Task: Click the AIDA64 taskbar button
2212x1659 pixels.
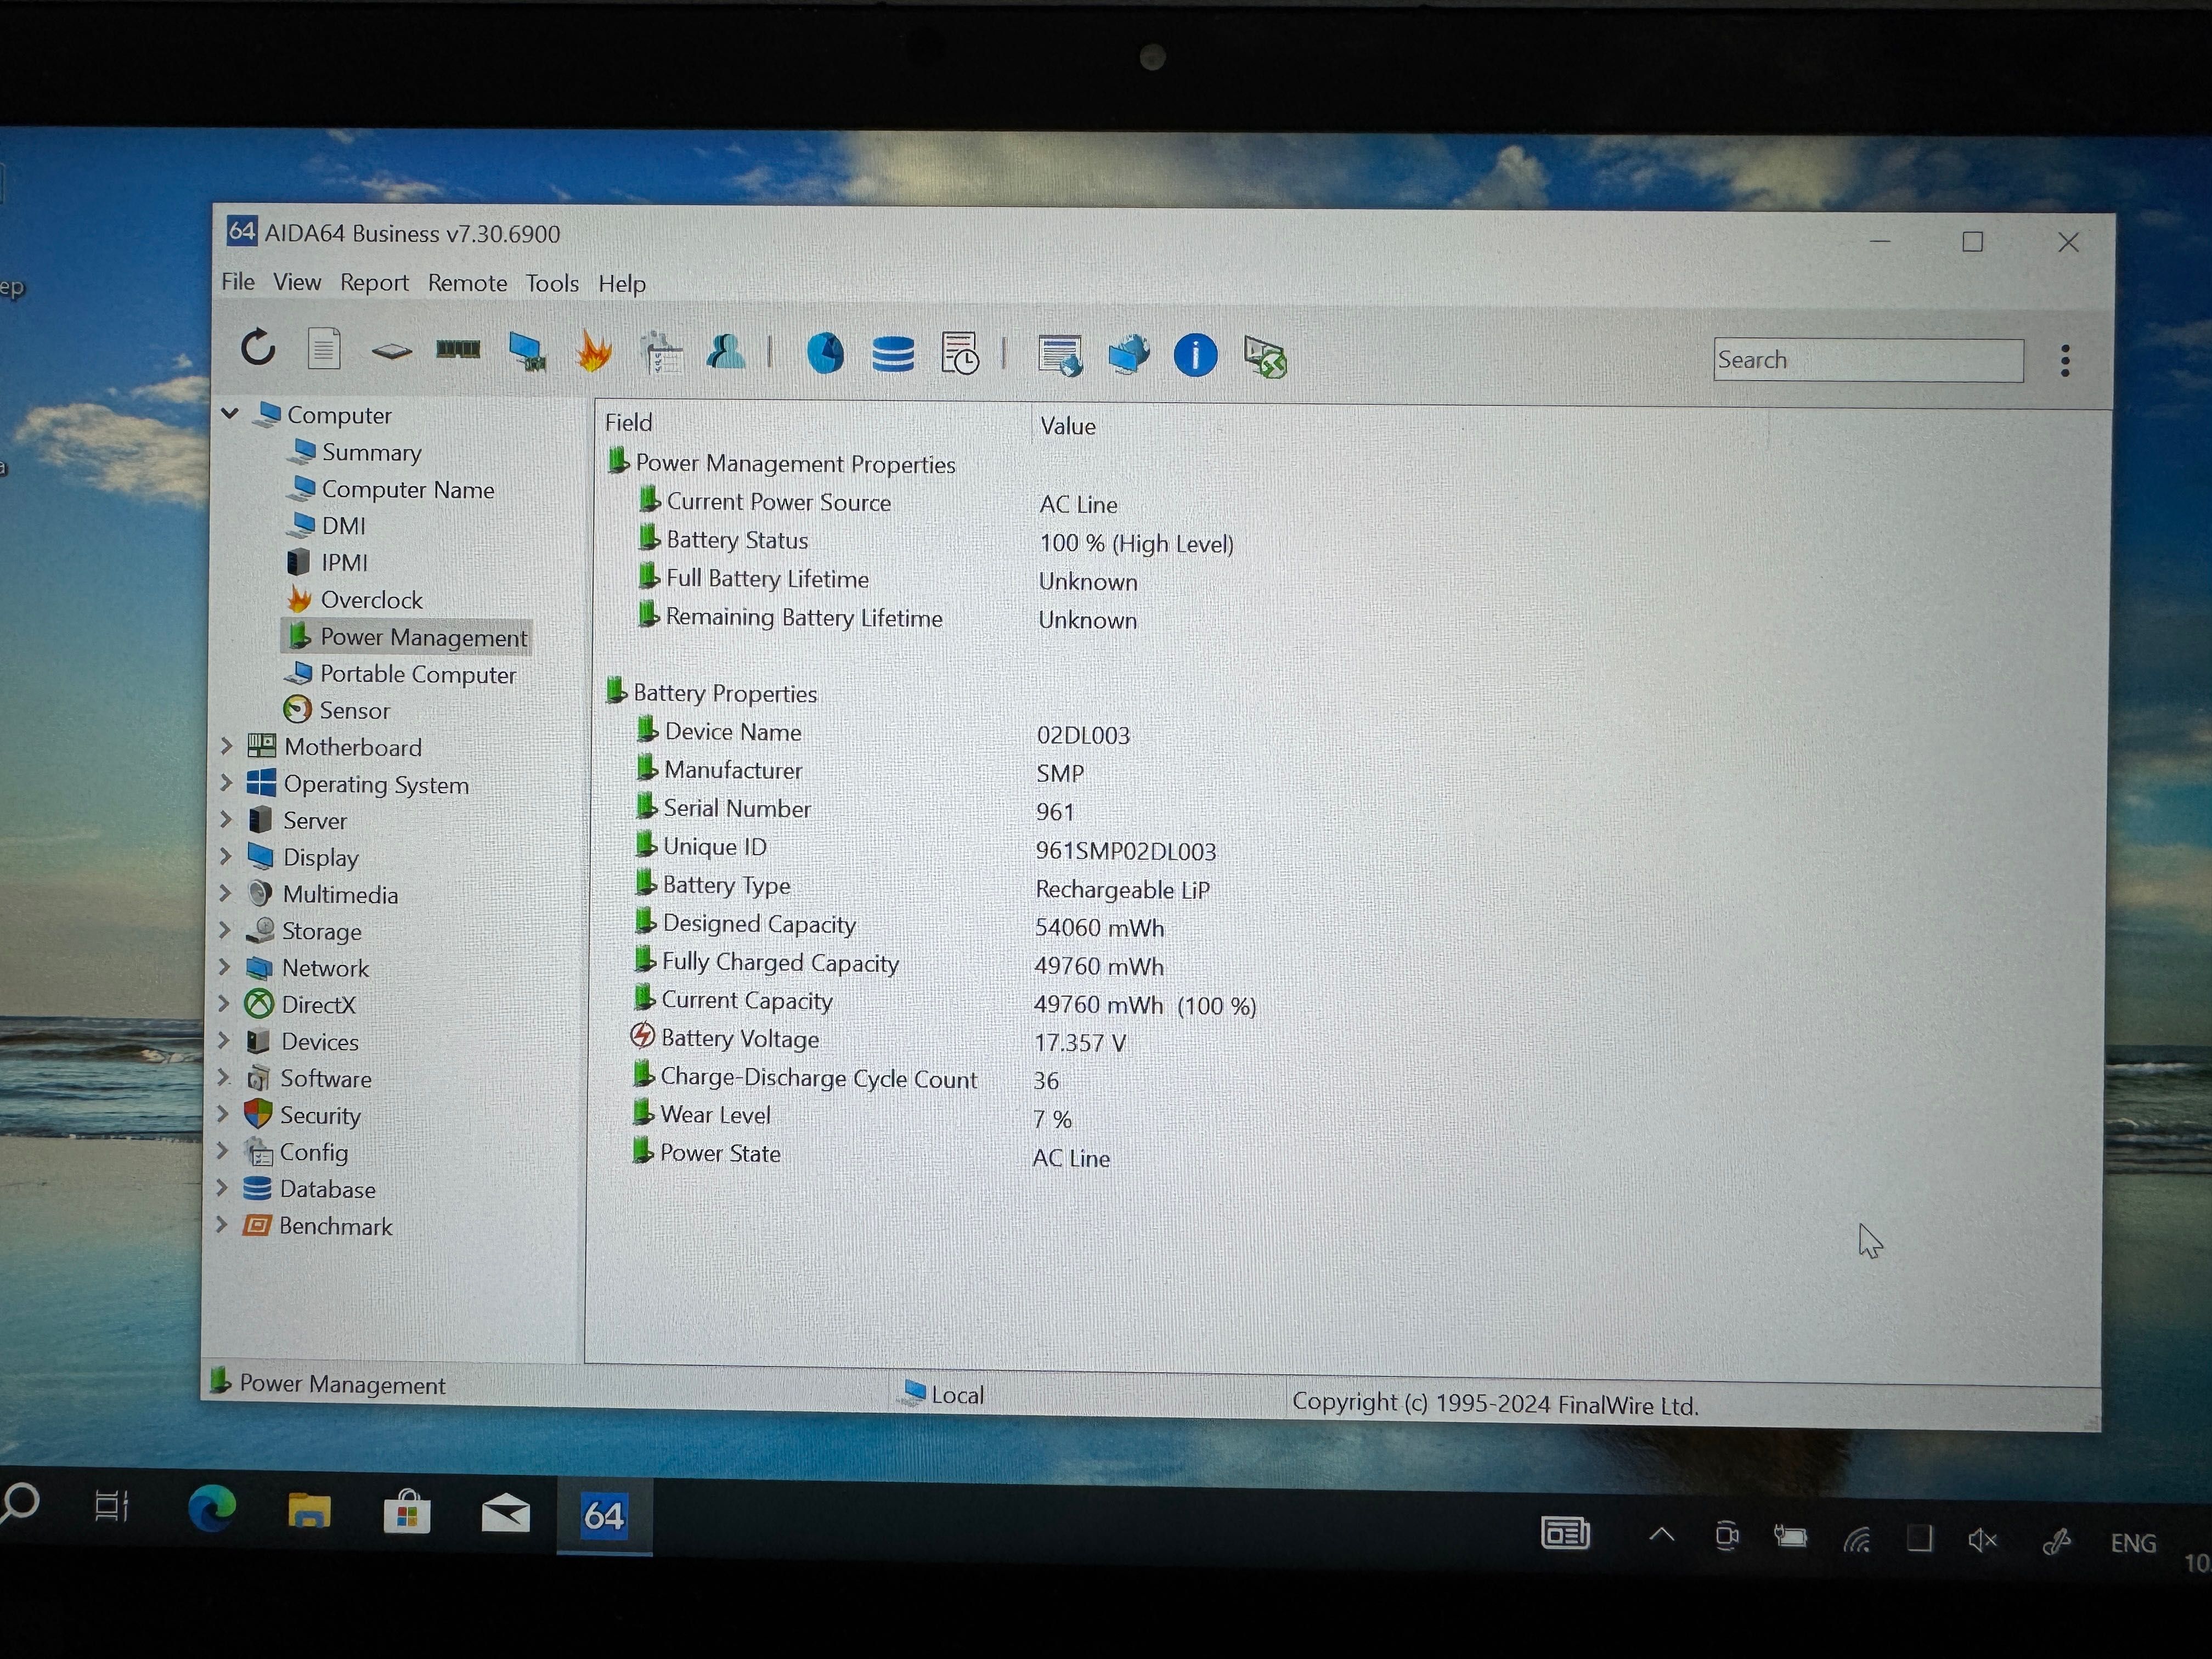Action: [604, 1516]
